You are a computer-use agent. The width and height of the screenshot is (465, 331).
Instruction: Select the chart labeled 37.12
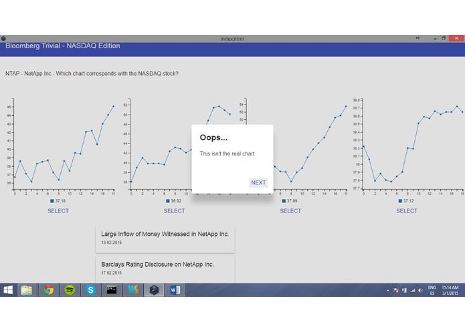tap(407, 211)
